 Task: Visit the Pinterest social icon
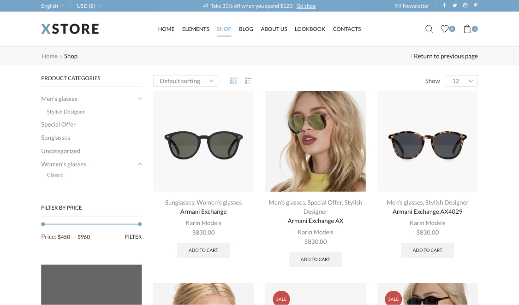pyautogui.click(x=476, y=6)
